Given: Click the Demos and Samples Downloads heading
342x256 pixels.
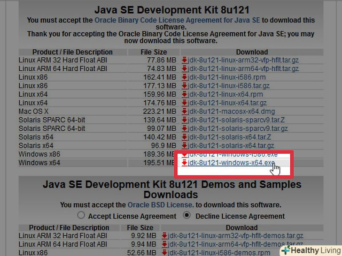Looking at the screenshot, I should click(x=172, y=189).
